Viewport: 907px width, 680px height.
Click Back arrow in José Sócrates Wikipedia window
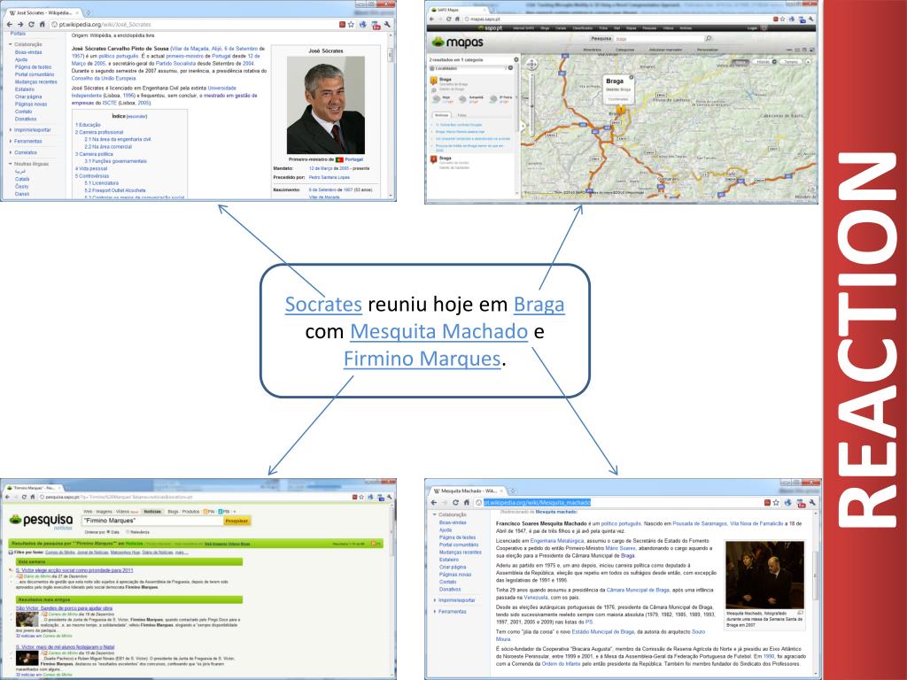click(x=9, y=25)
